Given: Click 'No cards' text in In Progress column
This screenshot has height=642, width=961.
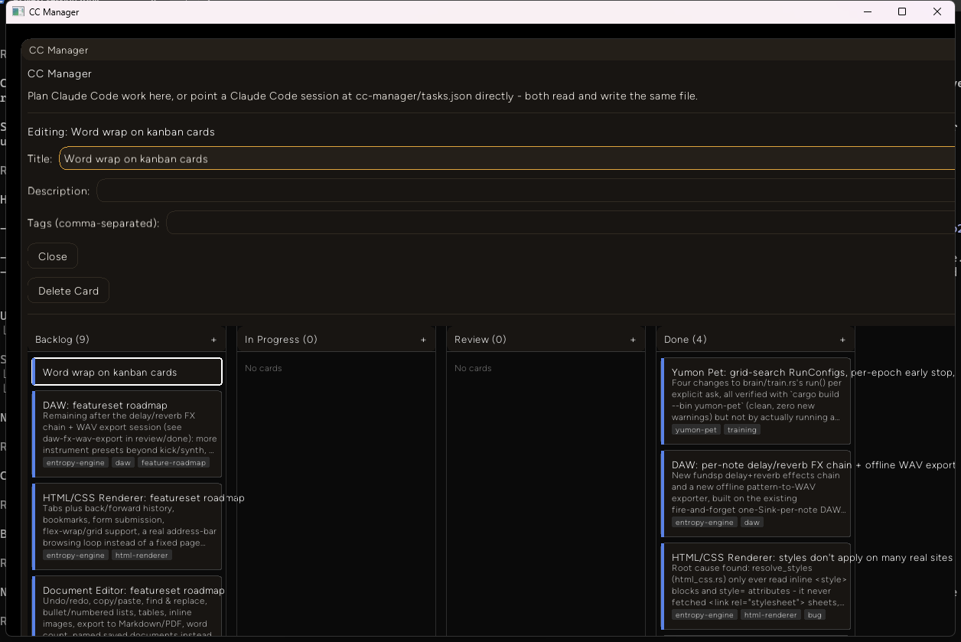Looking at the screenshot, I should point(263,368).
